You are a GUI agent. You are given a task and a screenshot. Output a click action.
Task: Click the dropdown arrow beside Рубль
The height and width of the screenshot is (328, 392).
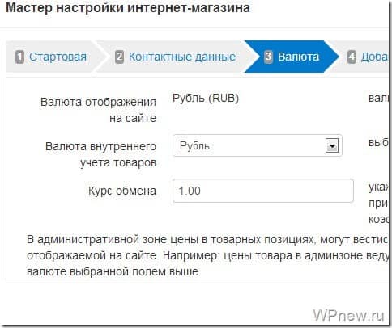pyautogui.click(x=332, y=146)
